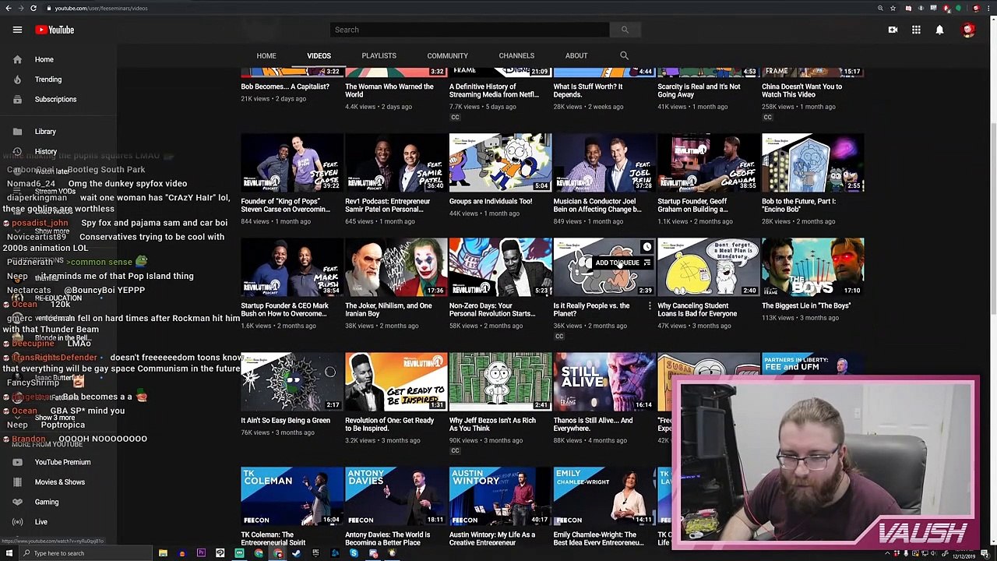Image resolution: width=997 pixels, height=561 pixels.
Task: Open Subscriptions in the sidebar
Action: 58,99
